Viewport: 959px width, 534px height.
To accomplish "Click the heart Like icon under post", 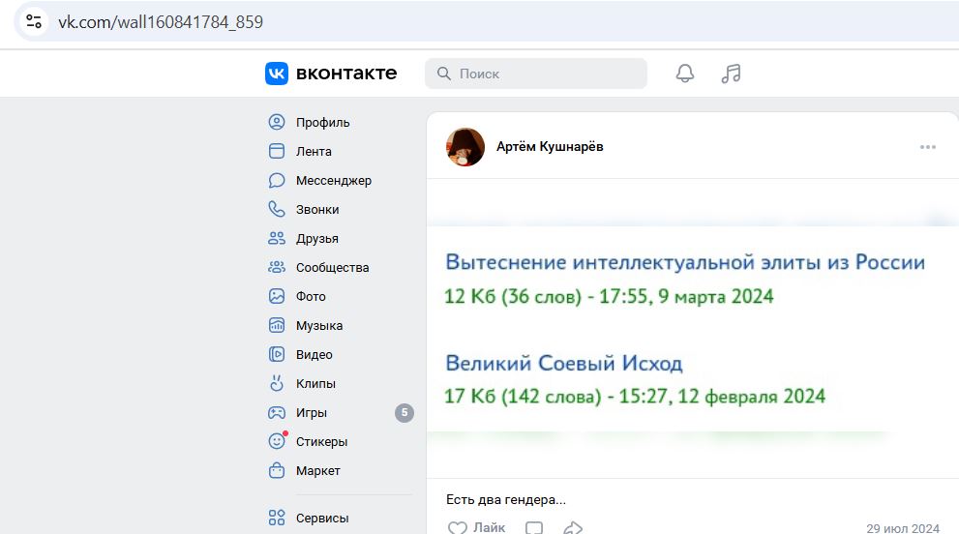I will pyautogui.click(x=457, y=528).
